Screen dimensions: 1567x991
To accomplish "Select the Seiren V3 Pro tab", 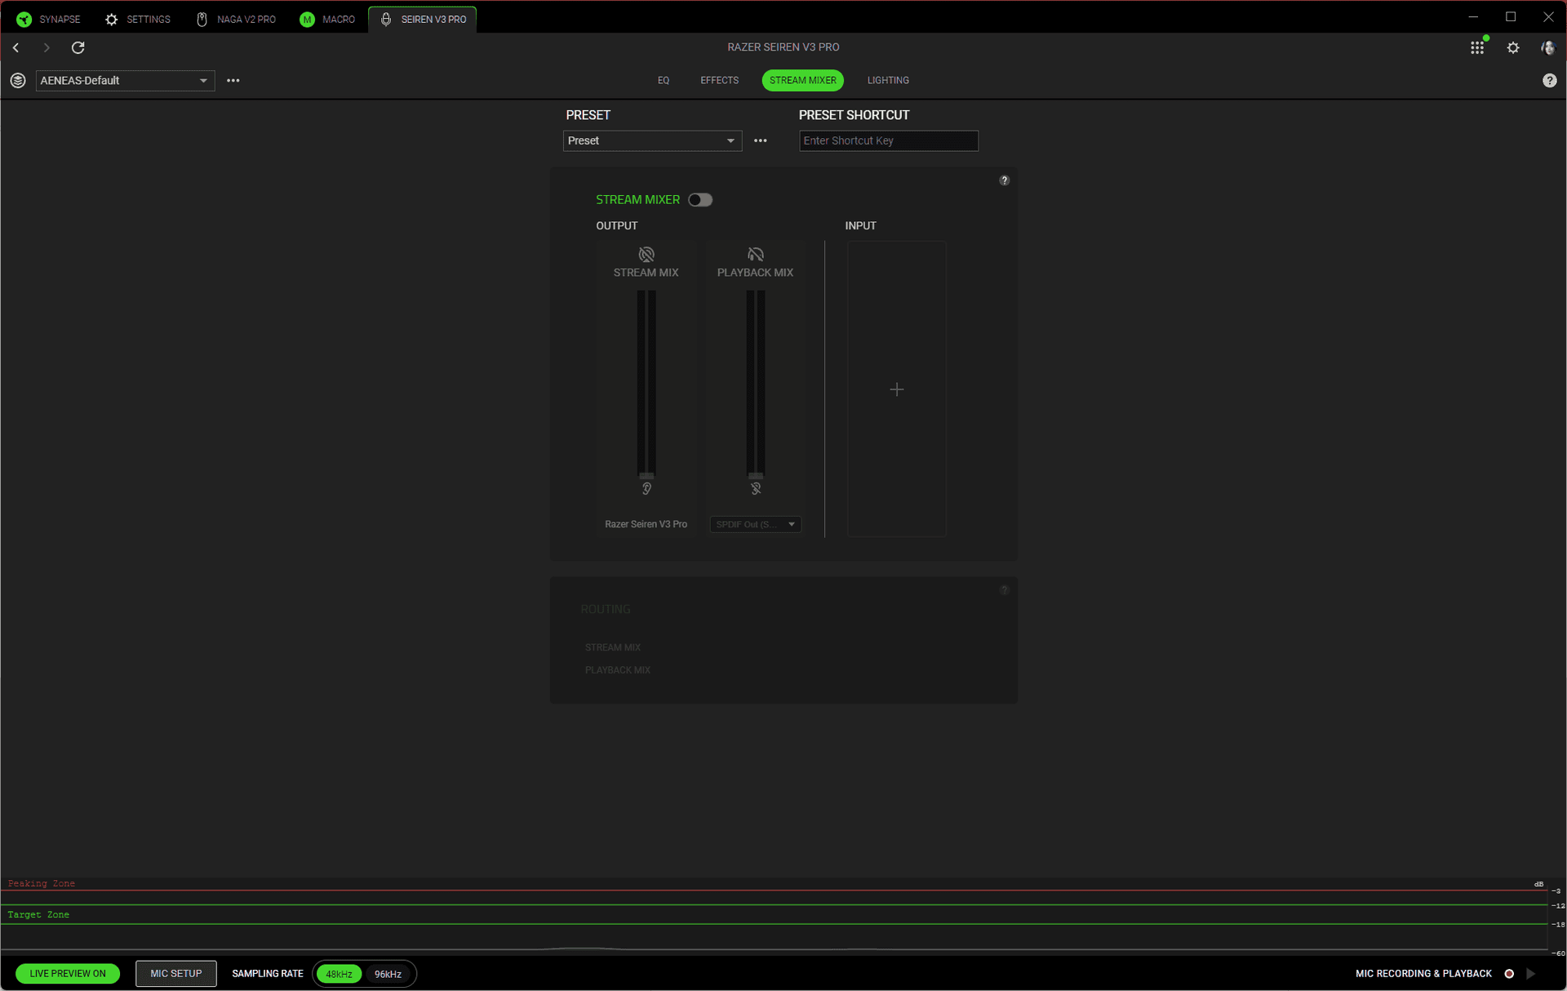I will point(423,19).
